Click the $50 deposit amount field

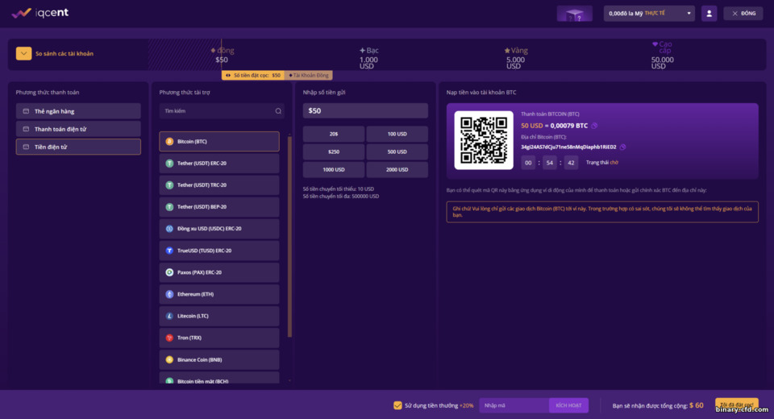click(x=365, y=110)
